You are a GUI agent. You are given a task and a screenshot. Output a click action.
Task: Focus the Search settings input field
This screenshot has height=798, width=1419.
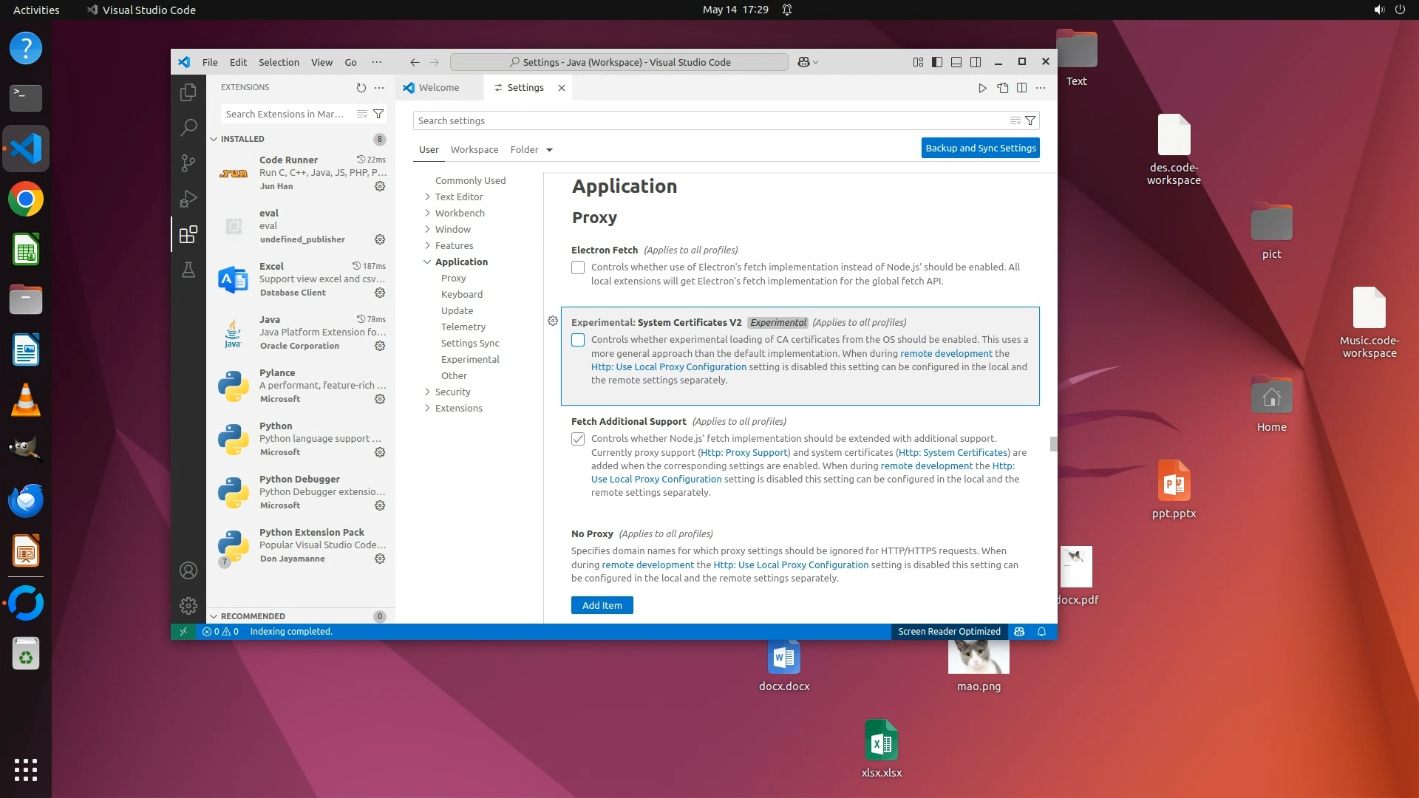pyautogui.click(x=709, y=120)
